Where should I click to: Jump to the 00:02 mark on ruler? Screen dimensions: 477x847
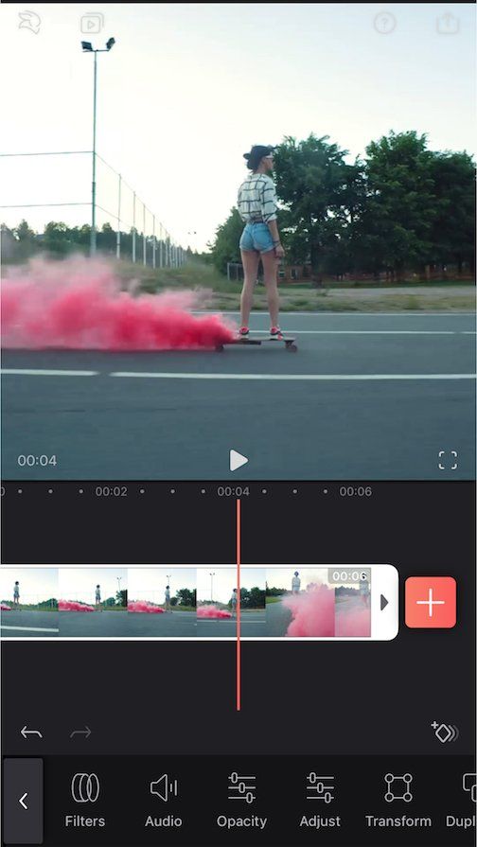(112, 491)
